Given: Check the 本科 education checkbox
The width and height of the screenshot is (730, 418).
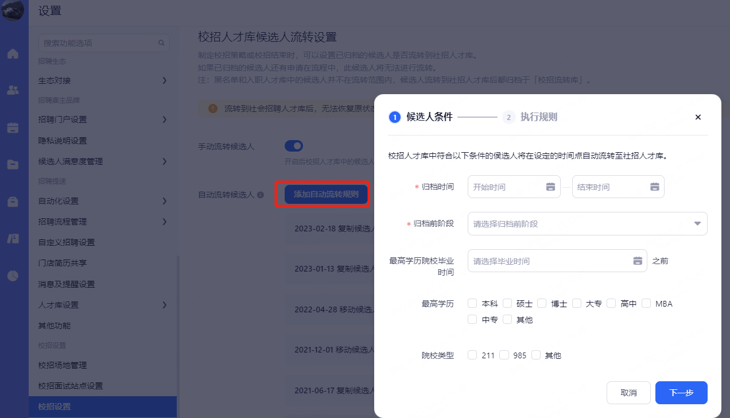Looking at the screenshot, I should tap(472, 303).
